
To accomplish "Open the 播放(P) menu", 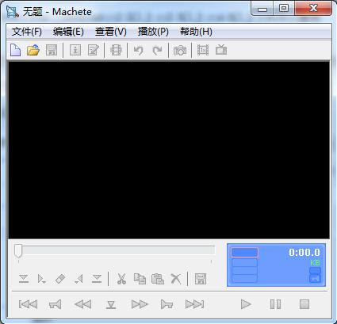I will [153, 32].
